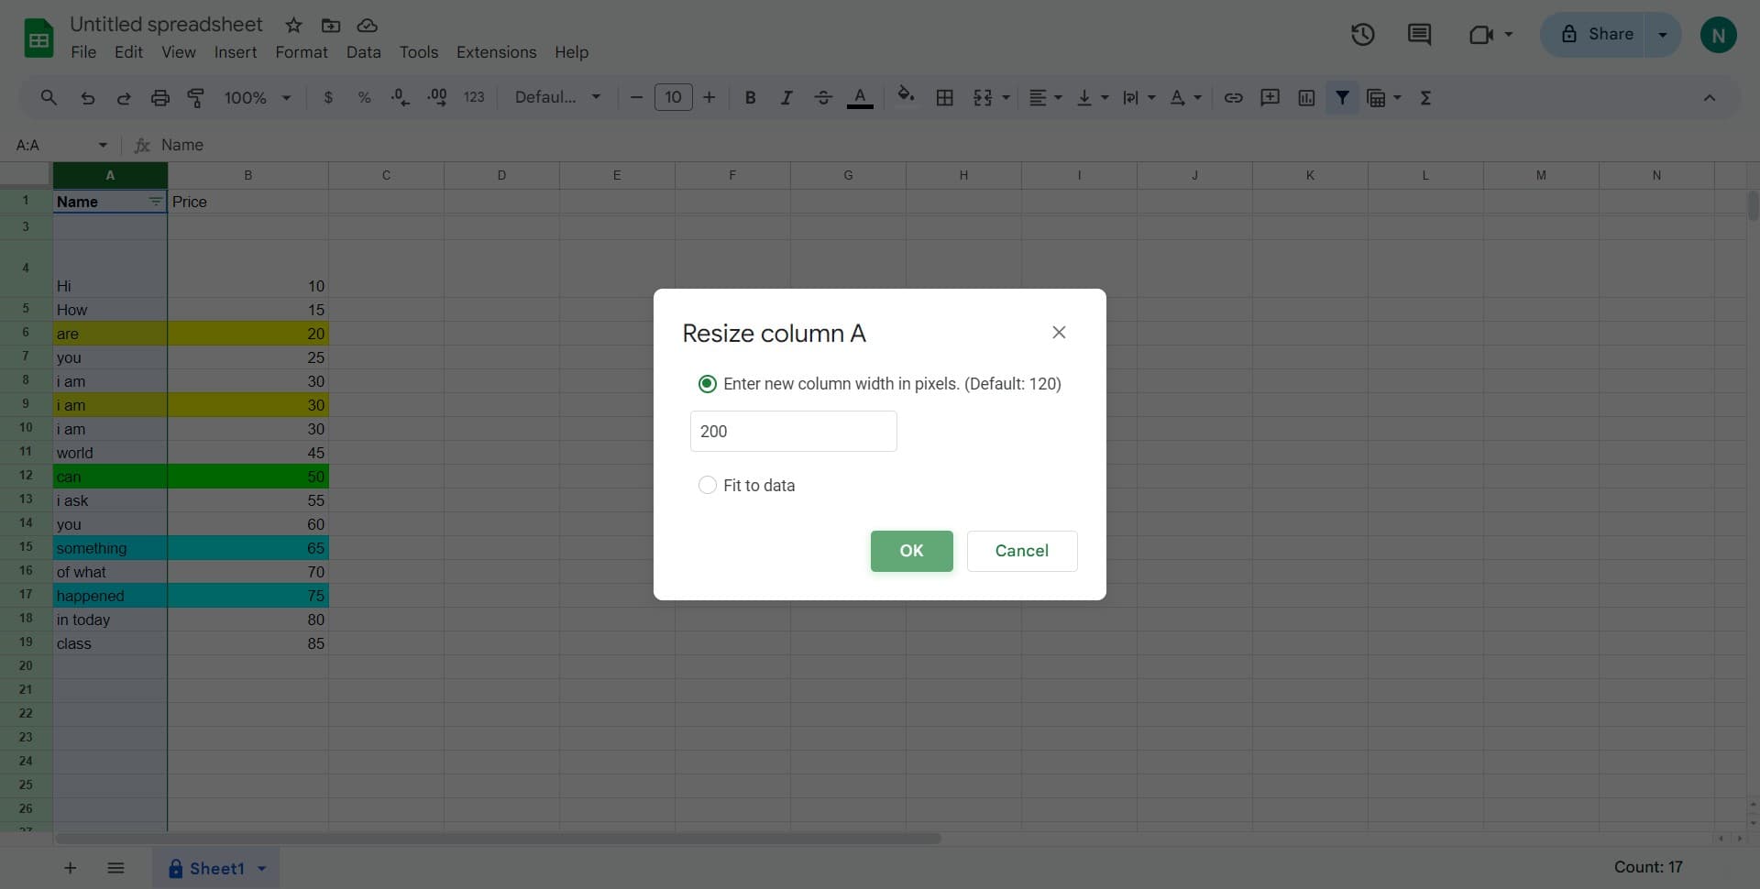Open the version history
The height and width of the screenshot is (889, 1760).
1363,34
